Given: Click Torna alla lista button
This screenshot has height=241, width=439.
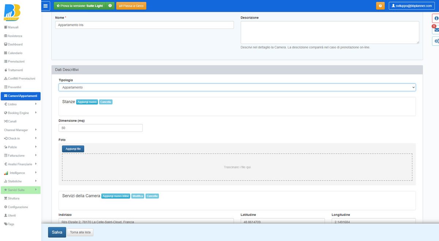Looking at the screenshot, I should (x=80, y=232).
